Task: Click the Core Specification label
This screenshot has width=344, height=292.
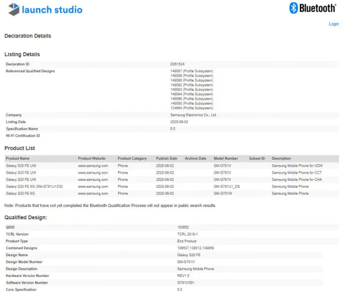Action: point(21,290)
